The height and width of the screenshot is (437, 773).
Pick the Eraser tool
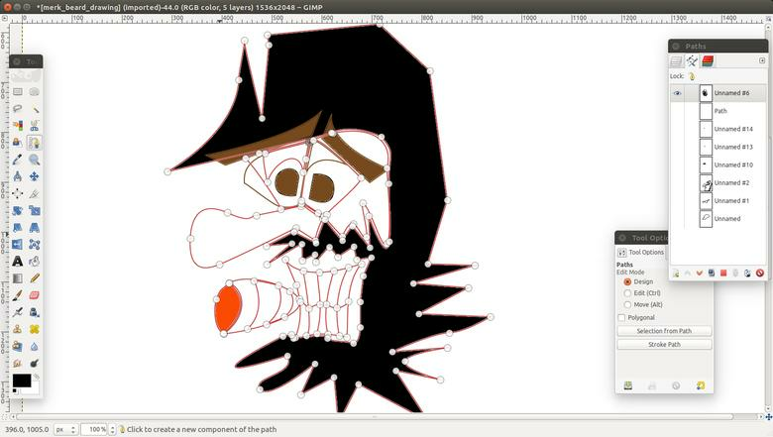(x=34, y=295)
